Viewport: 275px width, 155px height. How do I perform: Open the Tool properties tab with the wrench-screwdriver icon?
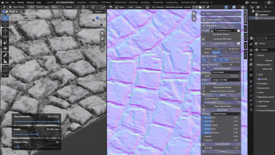[x=251, y=44]
